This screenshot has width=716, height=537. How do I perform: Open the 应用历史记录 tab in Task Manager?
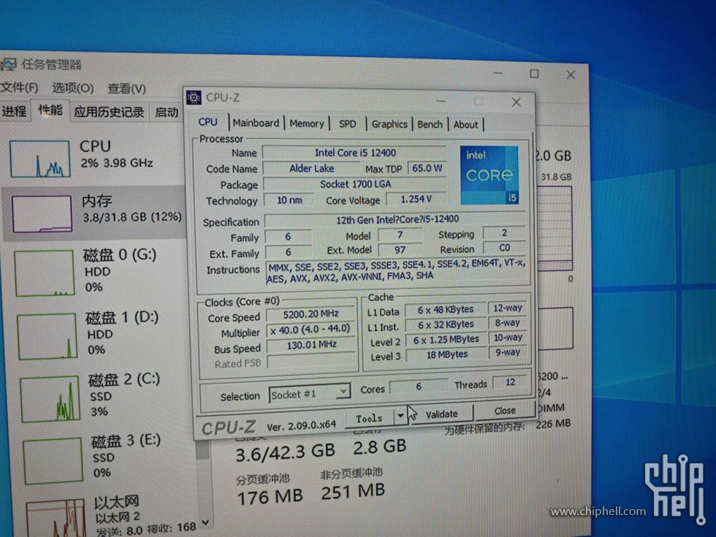[109, 112]
